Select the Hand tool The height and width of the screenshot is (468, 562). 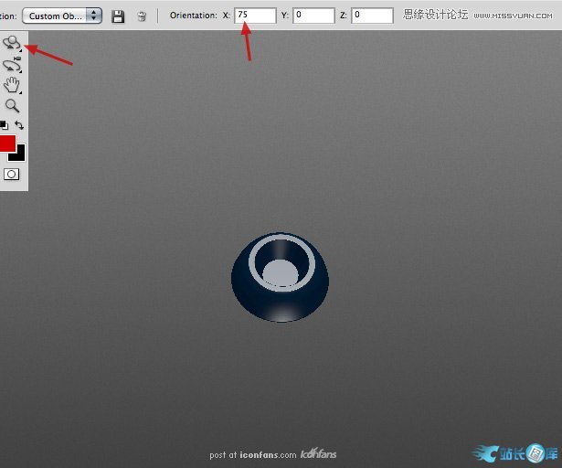point(12,86)
